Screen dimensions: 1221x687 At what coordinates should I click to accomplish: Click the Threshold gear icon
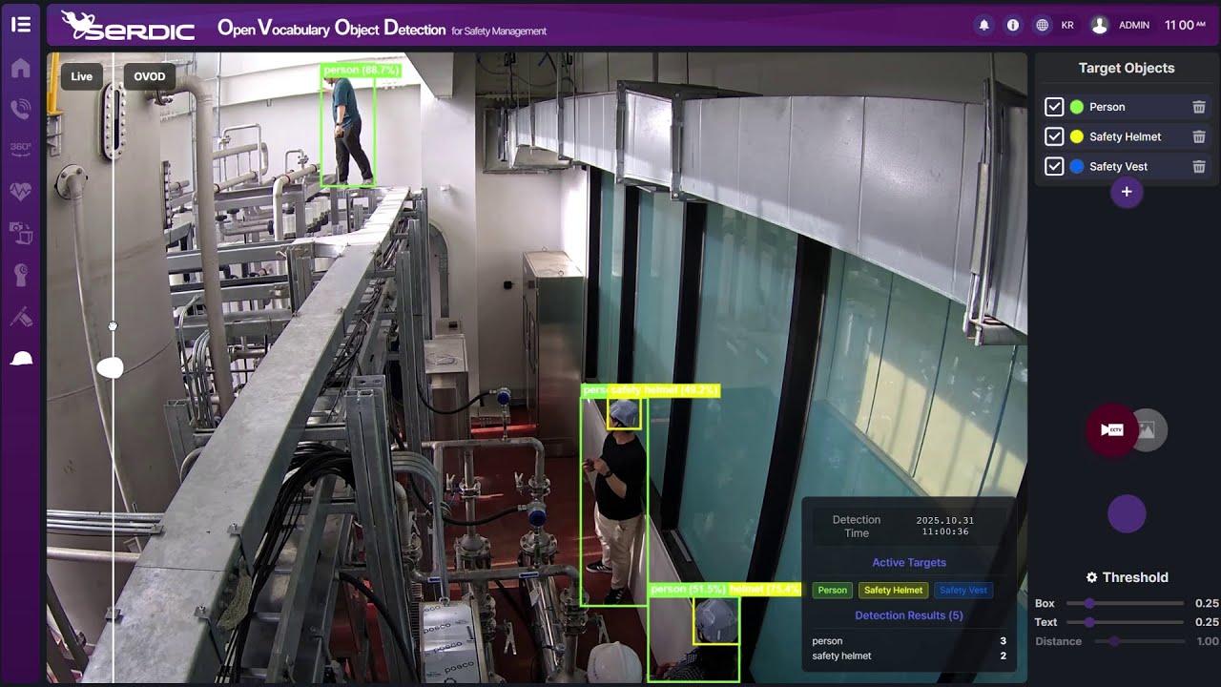(x=1092, y=577)
